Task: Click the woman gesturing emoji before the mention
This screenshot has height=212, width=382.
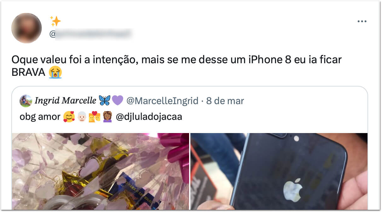Action: coord(107,117)
